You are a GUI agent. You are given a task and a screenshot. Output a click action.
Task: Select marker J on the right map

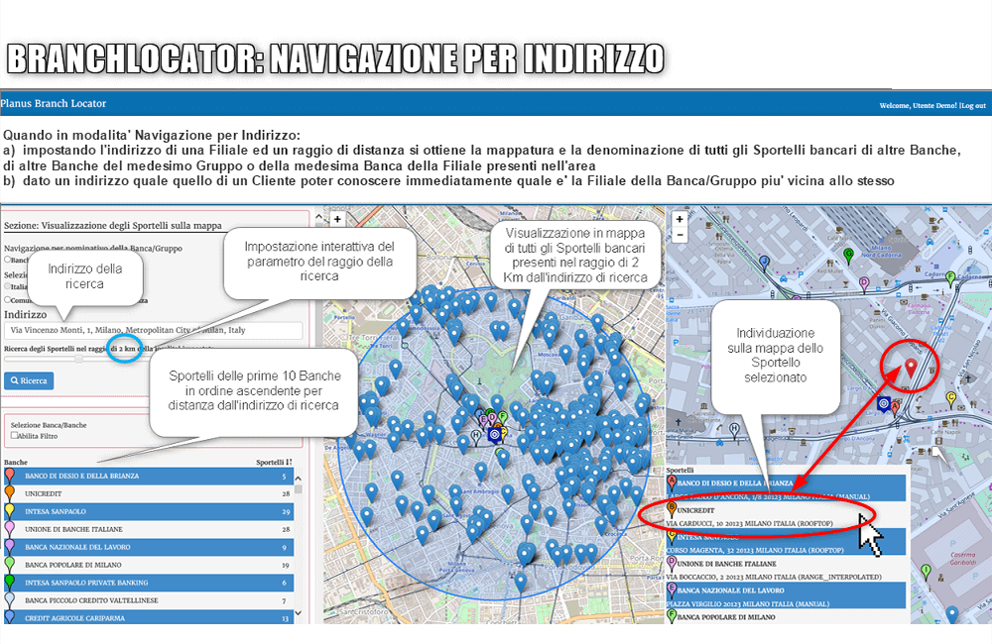pos(764,263)
